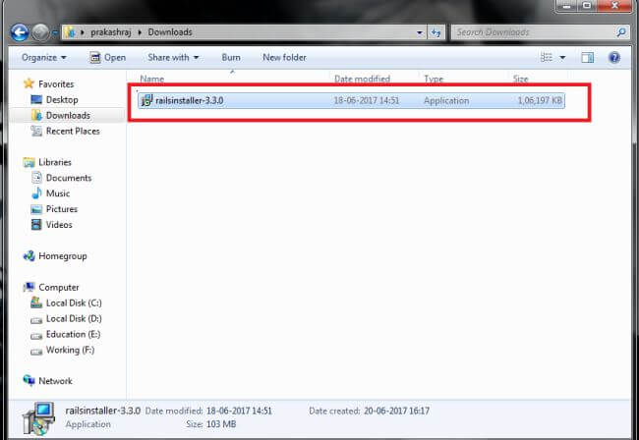Click the search magnifier icon
The image size is (639, 440).
click(621, 32)
